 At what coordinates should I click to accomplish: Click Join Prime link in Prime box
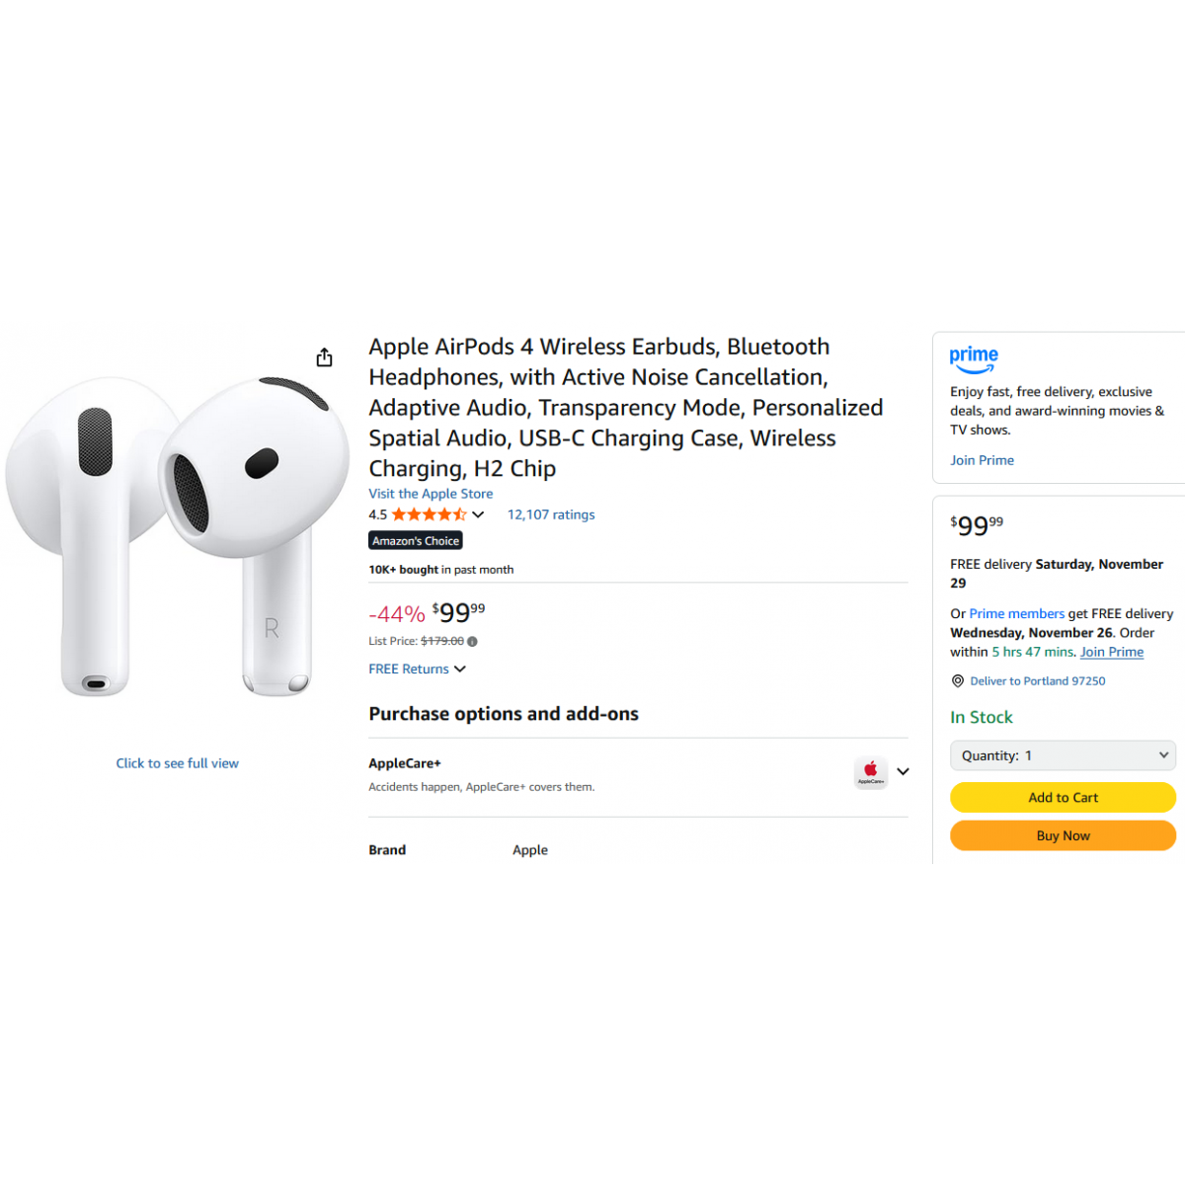982,460
